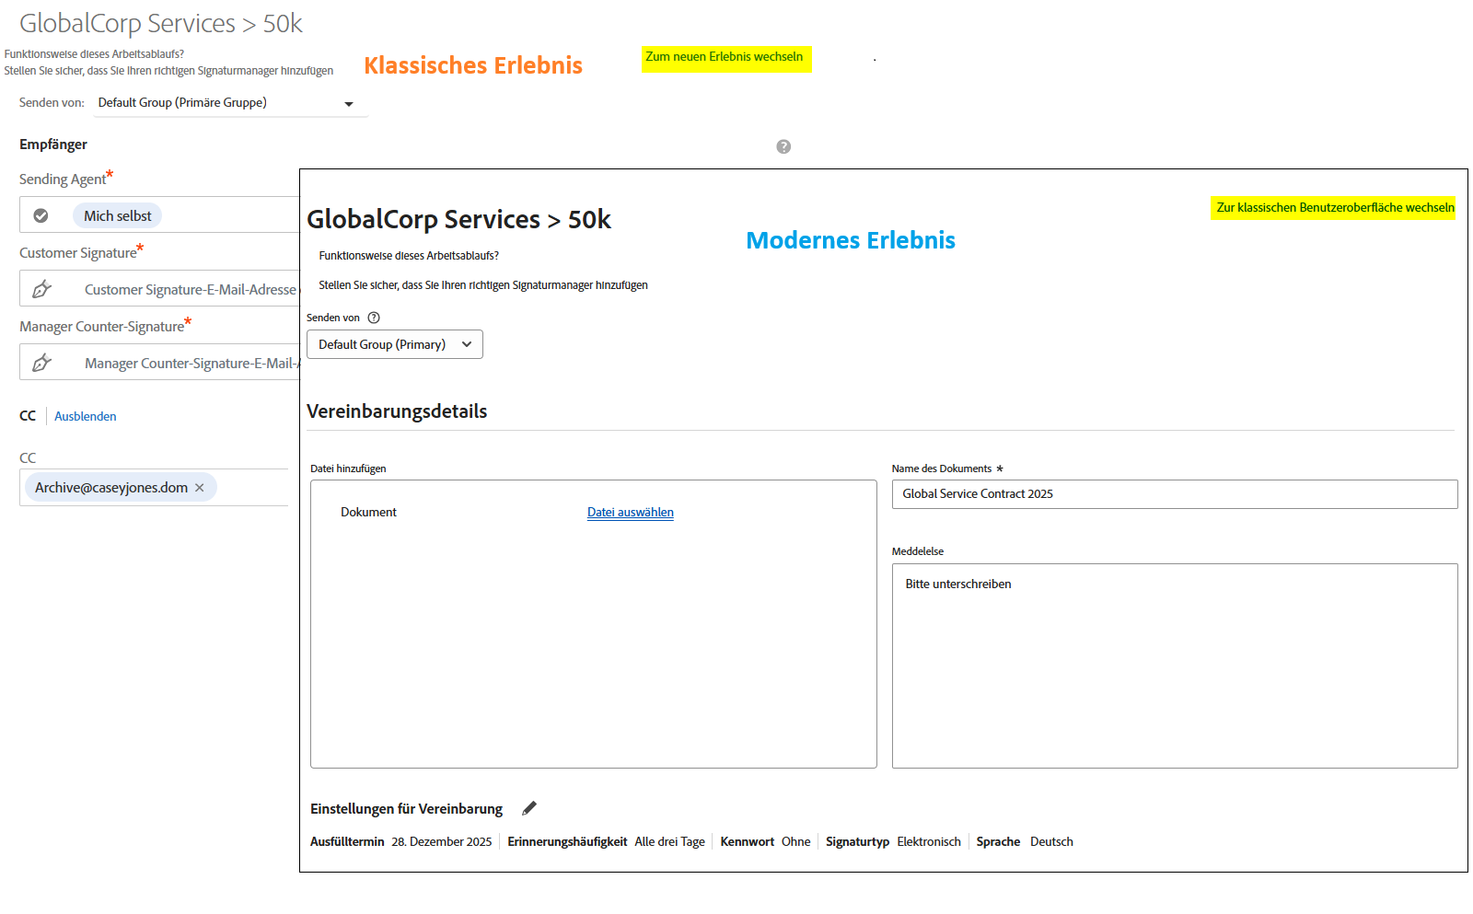Expand Default Group (Primary) dropdown
The width and height of the screenshot is (1473, 914).
(395, 344)
